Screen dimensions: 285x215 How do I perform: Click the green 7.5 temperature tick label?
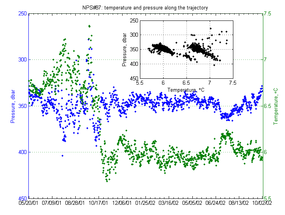(x=267, y=14)
